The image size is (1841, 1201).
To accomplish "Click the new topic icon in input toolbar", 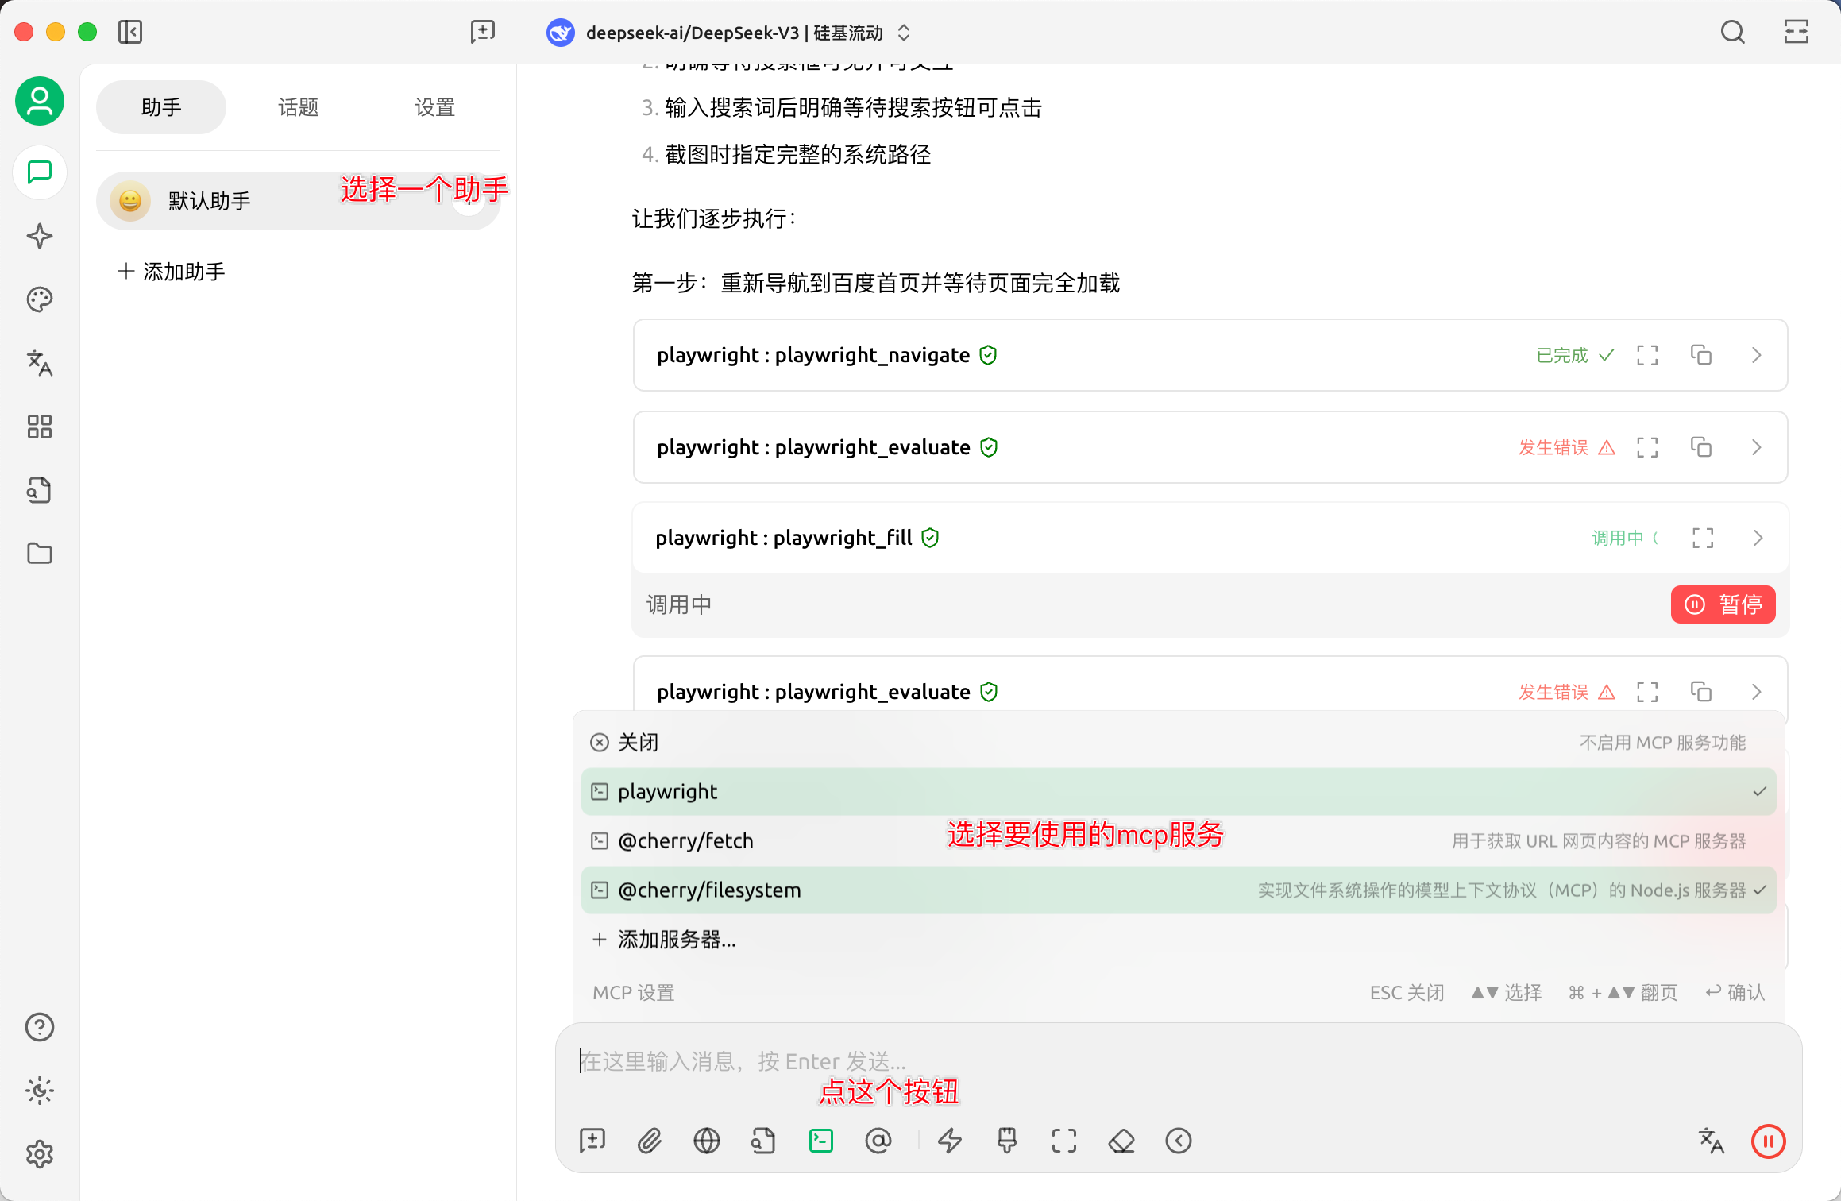I will point(592,1141).
